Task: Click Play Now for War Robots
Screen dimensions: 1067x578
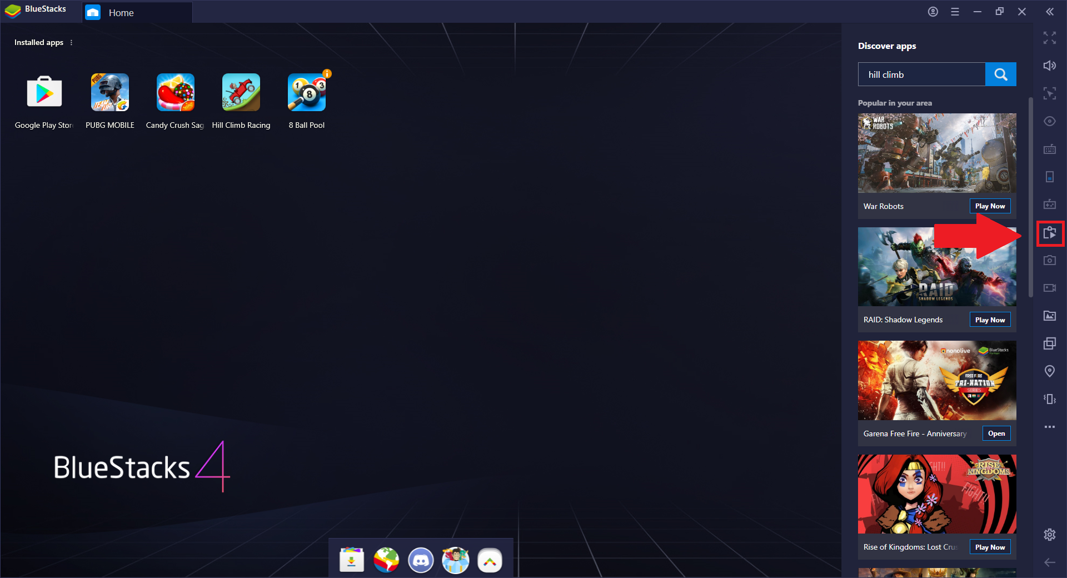Action: 990,206
